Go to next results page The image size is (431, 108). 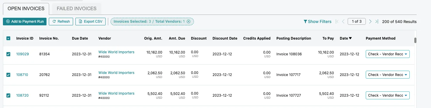pos(370,22)
